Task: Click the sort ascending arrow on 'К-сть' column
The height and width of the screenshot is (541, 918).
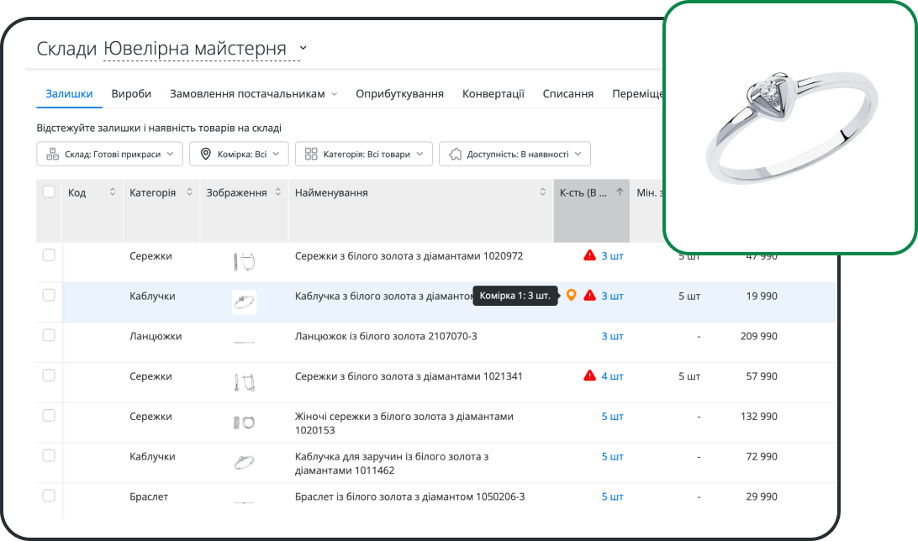Action: point(620,192)
